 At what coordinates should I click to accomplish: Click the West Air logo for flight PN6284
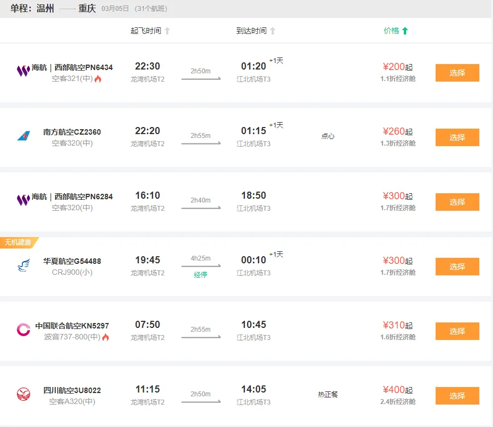[23, 200]
